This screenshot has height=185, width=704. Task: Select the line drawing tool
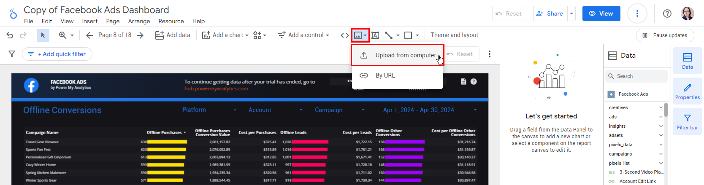389,35
